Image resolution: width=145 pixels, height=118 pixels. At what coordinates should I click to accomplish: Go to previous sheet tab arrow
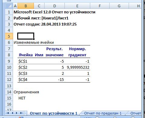coord(12,113)
